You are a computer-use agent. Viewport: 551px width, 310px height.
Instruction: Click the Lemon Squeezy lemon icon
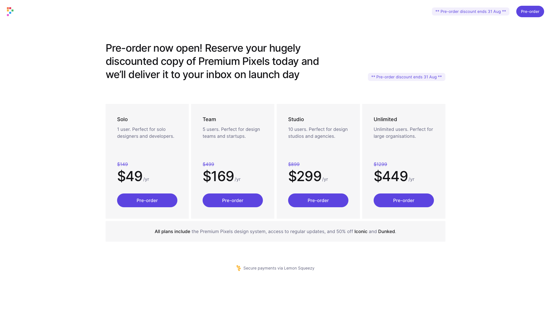[x=238, y=268]
